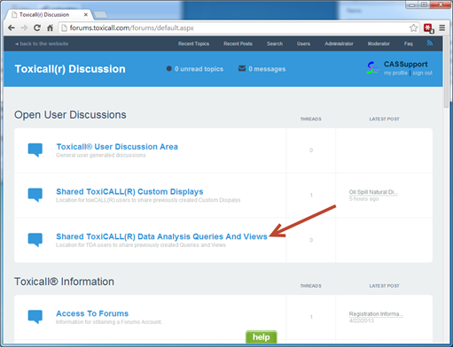The width and height of the screenshot is (453, 347).
Task: Click the Data Analysis Queries forum chat icon
Action: pyautogui.click(x=35, y=240)
